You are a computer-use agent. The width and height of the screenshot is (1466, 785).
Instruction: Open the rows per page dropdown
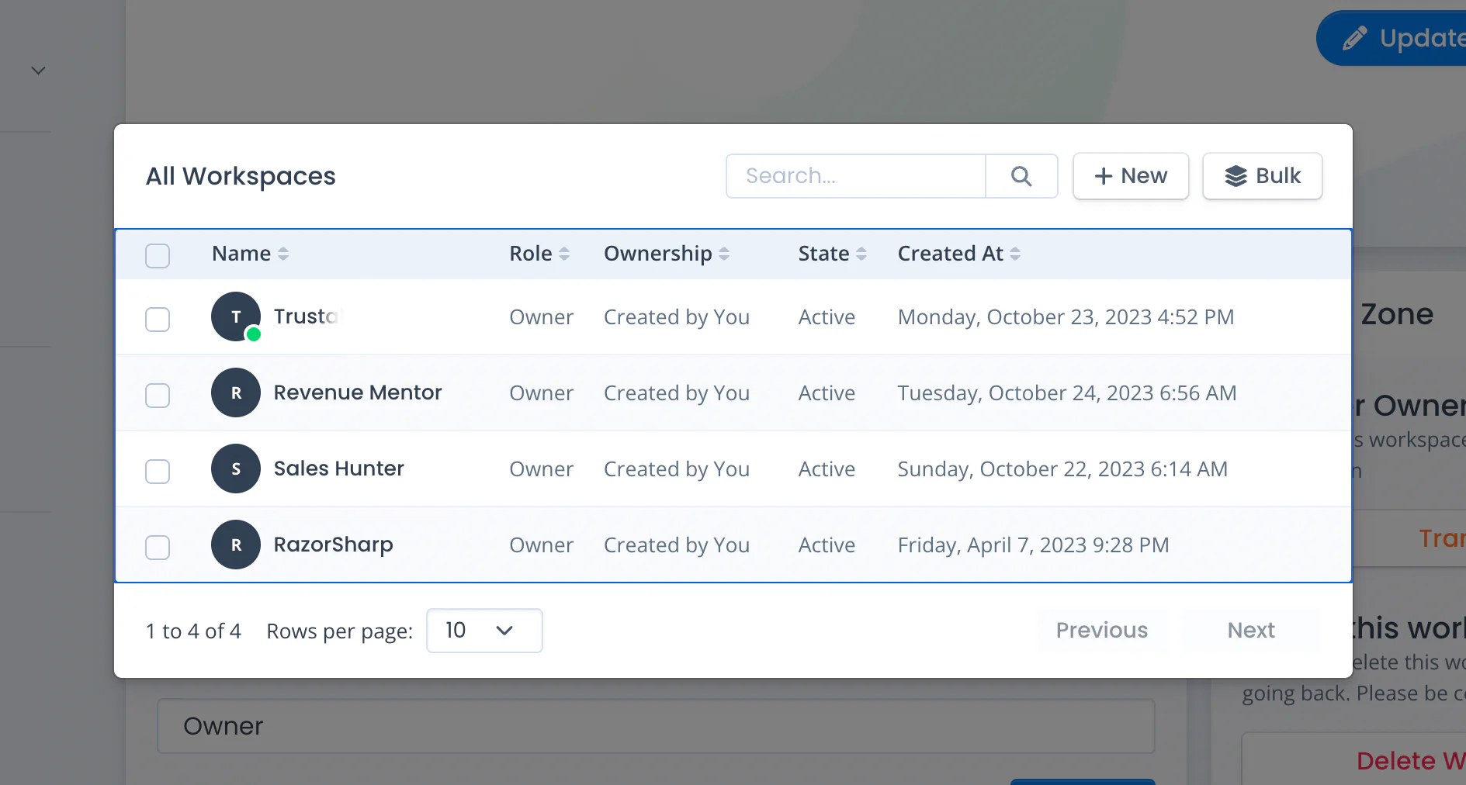point(483,631)
